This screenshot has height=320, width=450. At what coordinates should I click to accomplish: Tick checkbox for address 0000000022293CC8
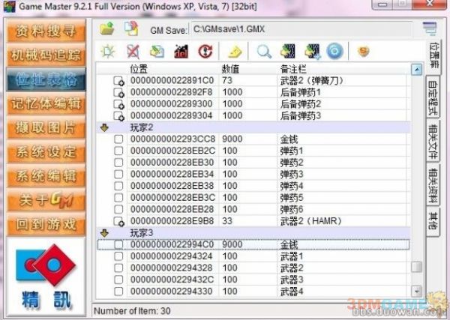pos(118,139)
